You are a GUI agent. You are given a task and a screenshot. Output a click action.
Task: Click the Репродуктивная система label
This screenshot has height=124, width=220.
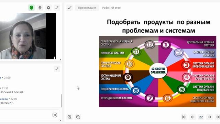pos(117,98)
